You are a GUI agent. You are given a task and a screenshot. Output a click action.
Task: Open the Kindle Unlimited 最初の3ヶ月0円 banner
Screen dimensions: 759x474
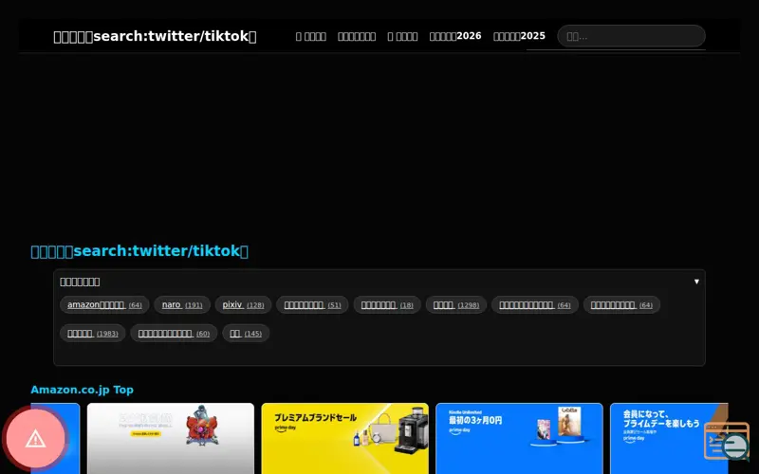point(519,438)
